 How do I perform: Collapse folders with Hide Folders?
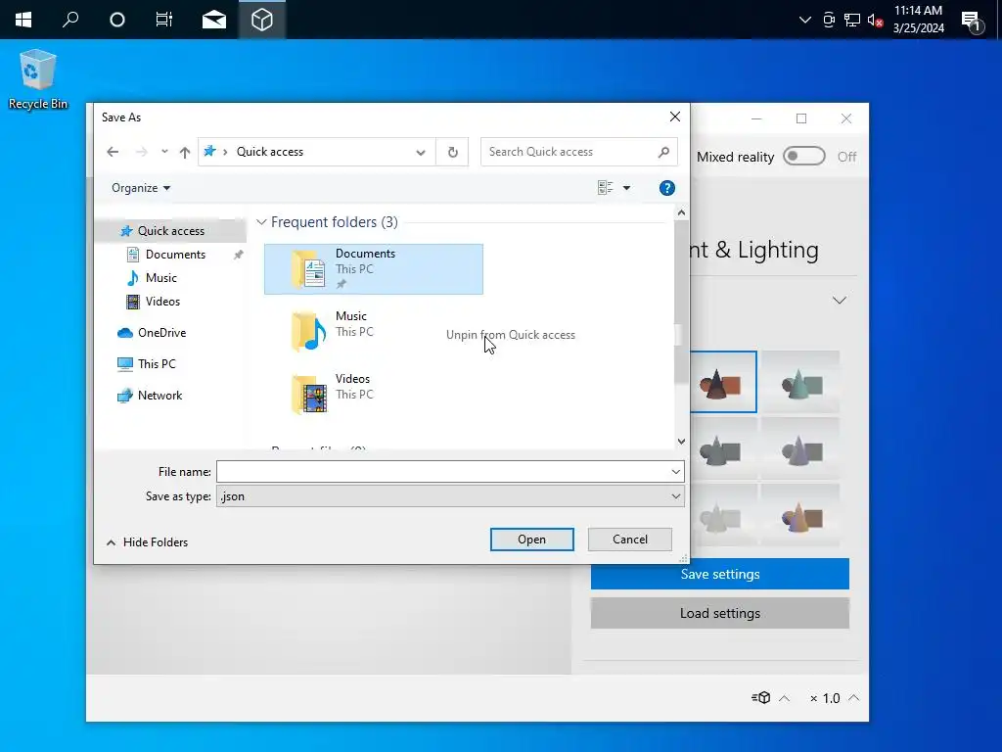point(147,542)
